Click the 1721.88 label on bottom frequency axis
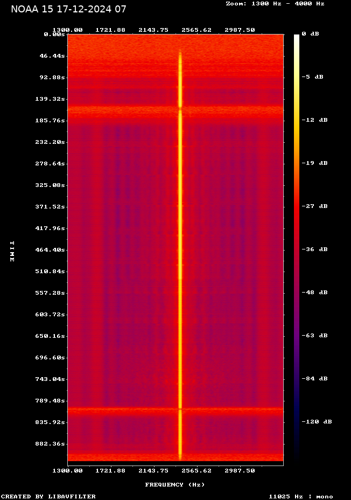Image resolution: width=351 pixels, height=500 pixels. coord(110,470)
